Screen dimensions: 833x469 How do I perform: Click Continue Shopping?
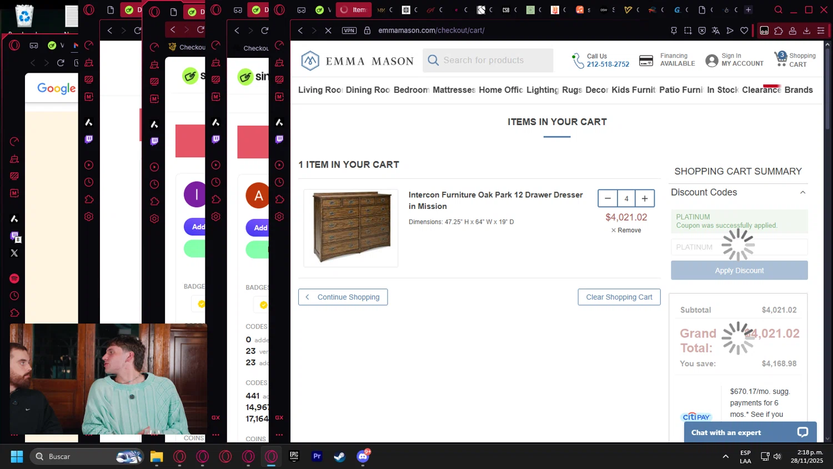click(x=343, y=297)
